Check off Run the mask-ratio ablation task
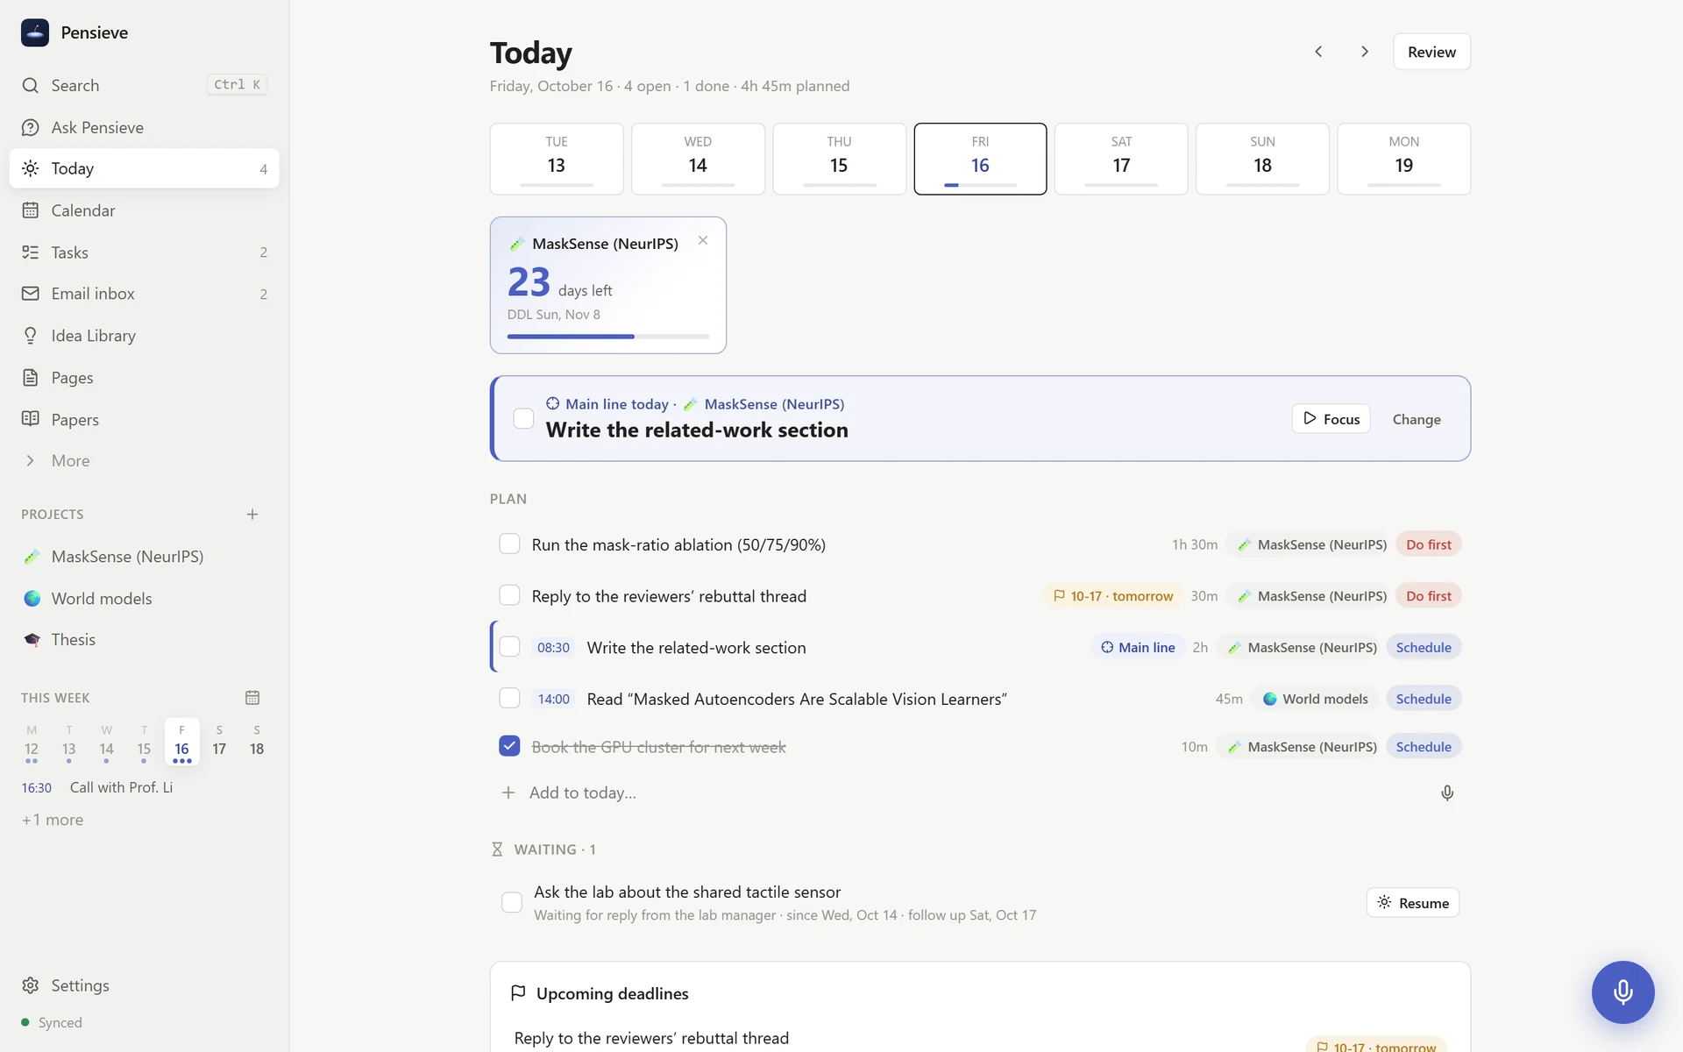The width and height of the screenshot is (1683, 1052). pos(509,544)
